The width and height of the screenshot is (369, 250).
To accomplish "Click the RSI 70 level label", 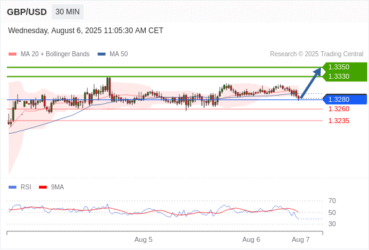I will 332,201.
